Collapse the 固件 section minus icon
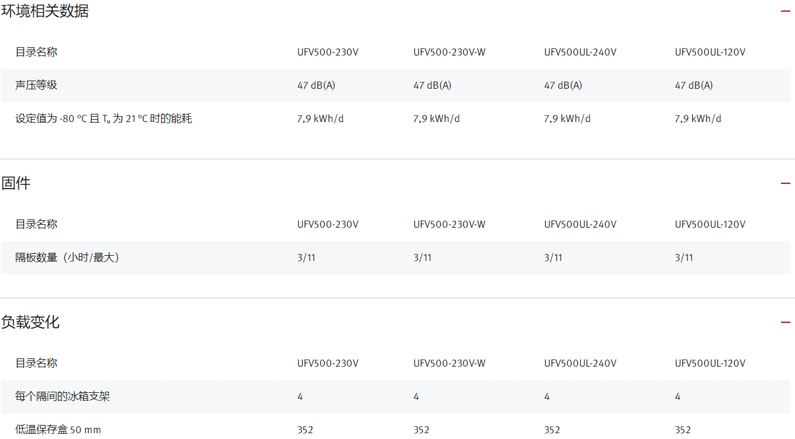The image size is (795, 439). (785, 183)
